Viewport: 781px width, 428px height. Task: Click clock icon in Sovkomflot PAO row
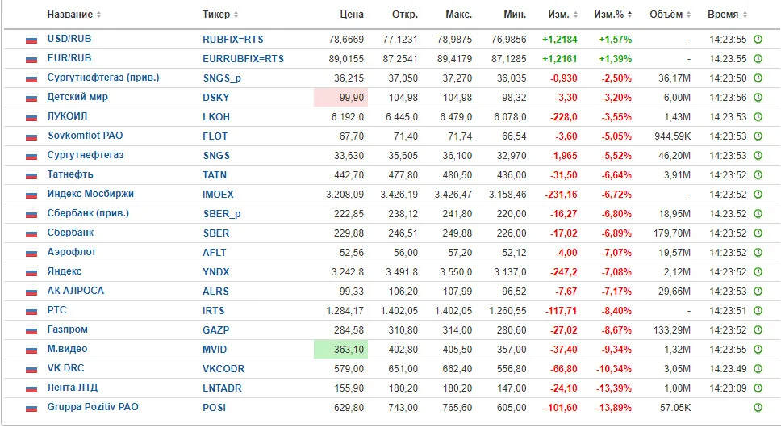758,136
